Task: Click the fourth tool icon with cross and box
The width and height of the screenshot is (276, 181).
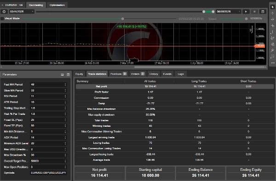Action: point(273,26)
